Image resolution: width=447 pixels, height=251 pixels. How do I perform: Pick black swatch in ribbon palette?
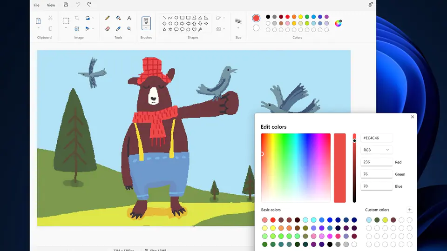[x=268, y=17]
